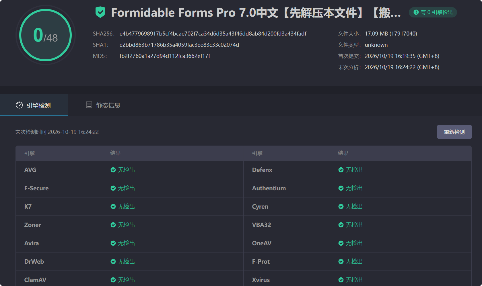Click the document icon on the 静态信息 tab
The width and height of the screenshot is (482, 286).
89,105
